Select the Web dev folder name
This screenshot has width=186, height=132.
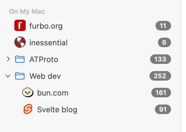45,76
